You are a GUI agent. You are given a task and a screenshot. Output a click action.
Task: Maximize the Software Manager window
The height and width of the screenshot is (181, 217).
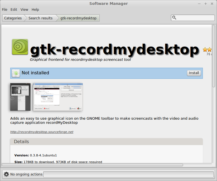click(206, 4)
